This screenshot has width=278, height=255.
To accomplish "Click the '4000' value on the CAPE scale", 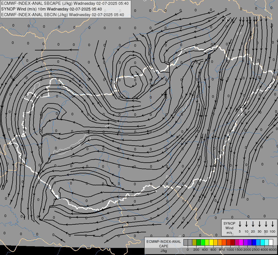I will click(264, 250).
